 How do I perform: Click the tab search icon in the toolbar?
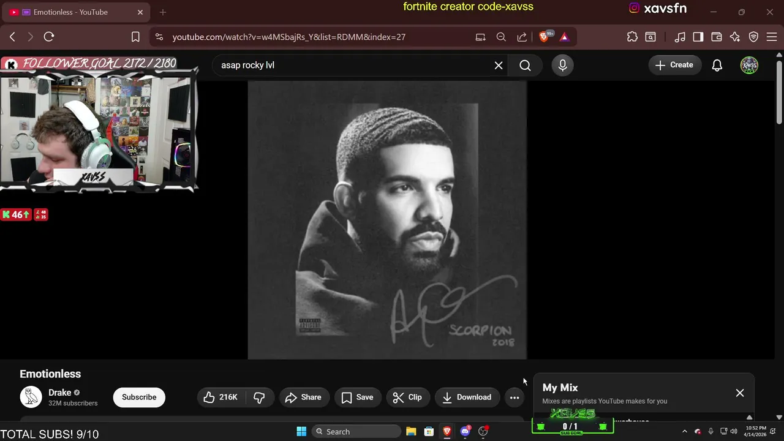tap(650, 37)
